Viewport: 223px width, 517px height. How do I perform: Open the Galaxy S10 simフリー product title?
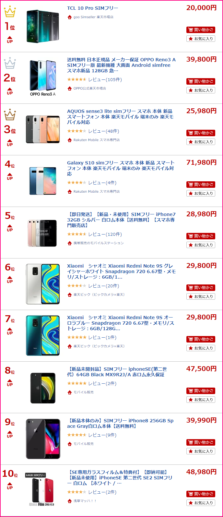coord(121,168)
